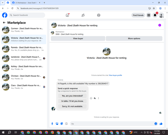Open the Chrome profile icon
Screen dimensions: 168x135
[160, 8]
